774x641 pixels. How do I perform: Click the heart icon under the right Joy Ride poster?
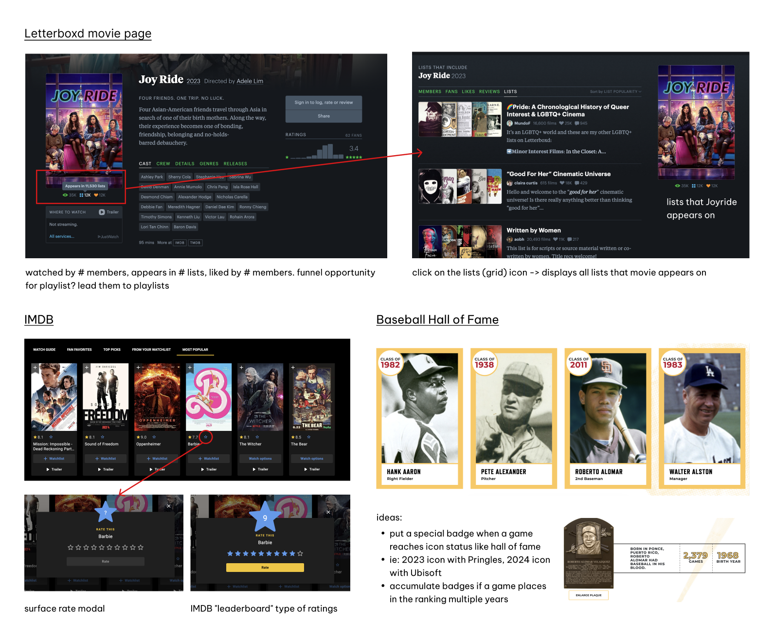click(708, 186)
